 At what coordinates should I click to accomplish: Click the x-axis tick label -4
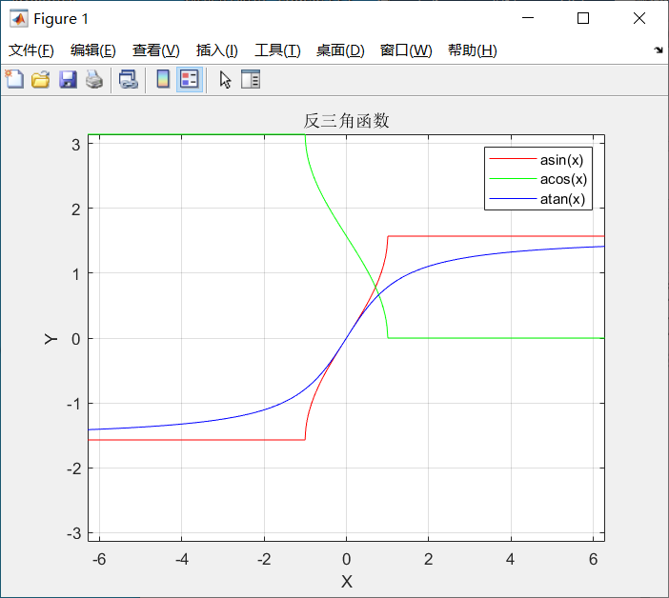click(x=182, y=559)
